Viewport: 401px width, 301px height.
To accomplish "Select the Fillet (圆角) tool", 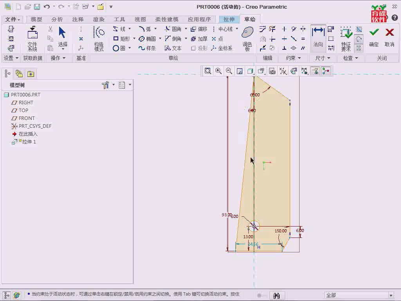I will tap(173, 29).
